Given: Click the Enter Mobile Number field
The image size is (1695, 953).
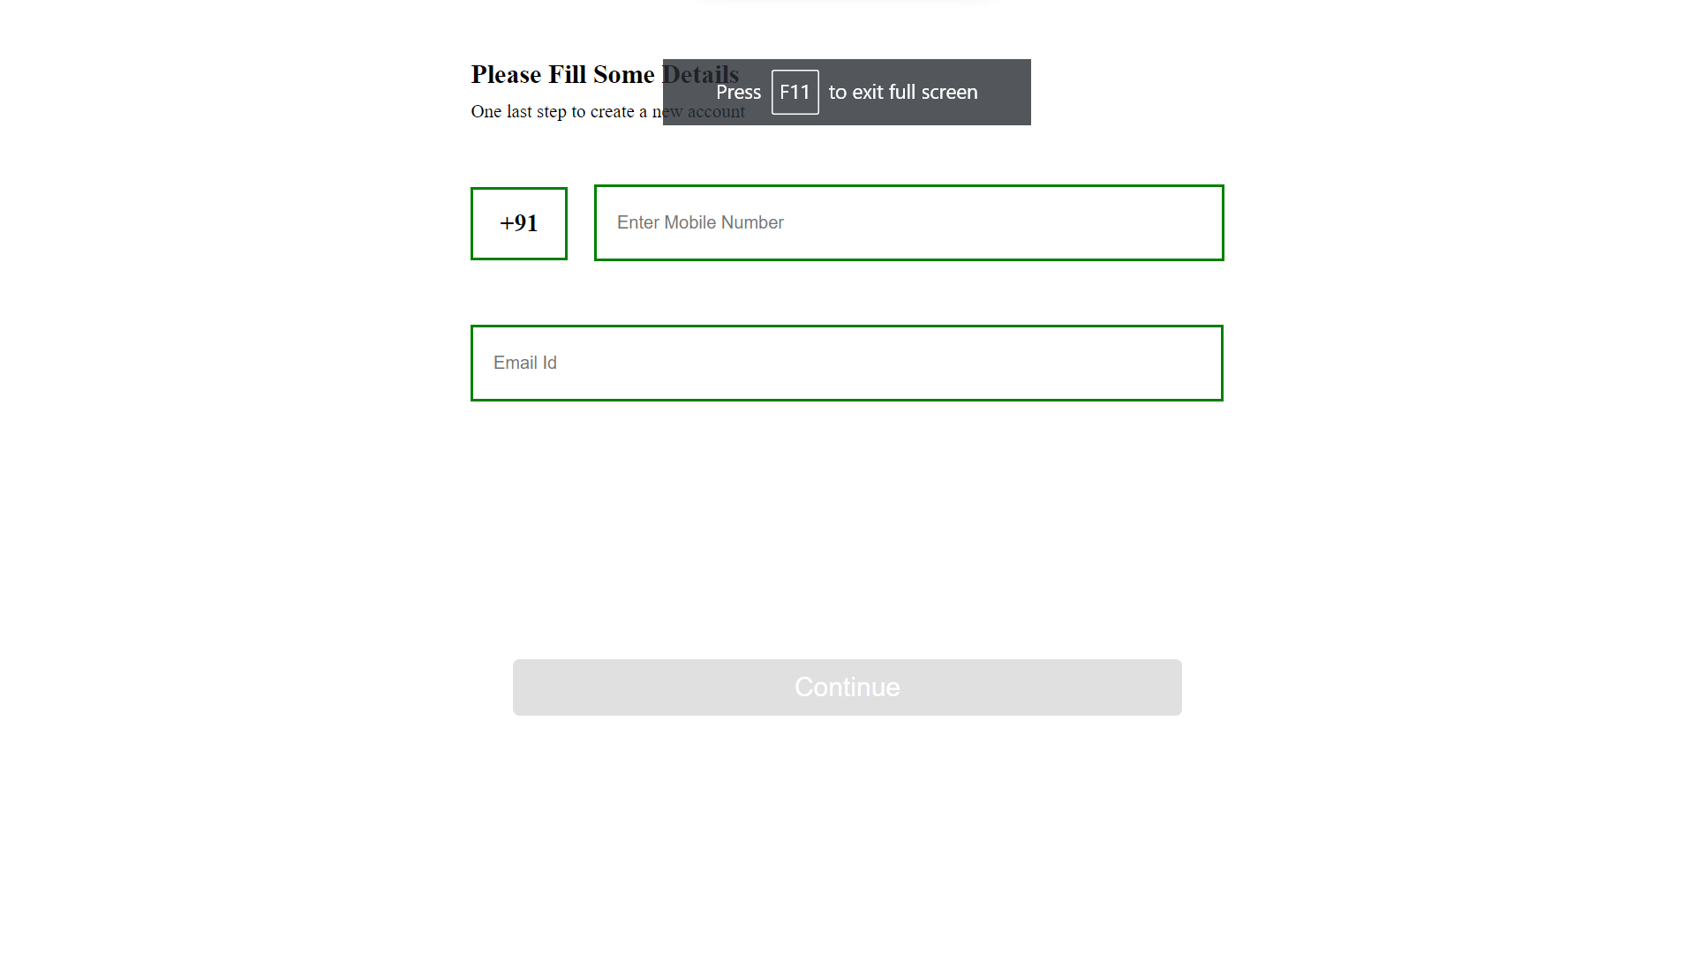Looking at the screenshot, I should [x=908, y=222].
